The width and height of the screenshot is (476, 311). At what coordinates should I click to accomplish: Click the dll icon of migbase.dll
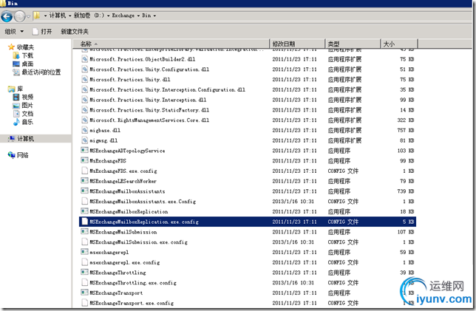pos(85,130)
